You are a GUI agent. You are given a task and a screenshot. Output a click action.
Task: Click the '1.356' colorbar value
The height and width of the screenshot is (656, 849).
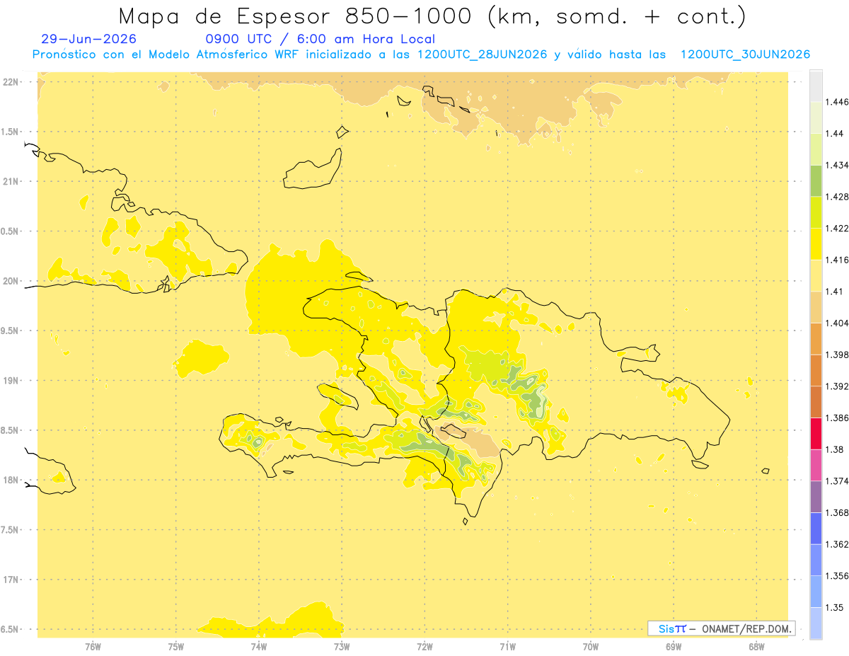pyautogui.click(x=837, y=576)
